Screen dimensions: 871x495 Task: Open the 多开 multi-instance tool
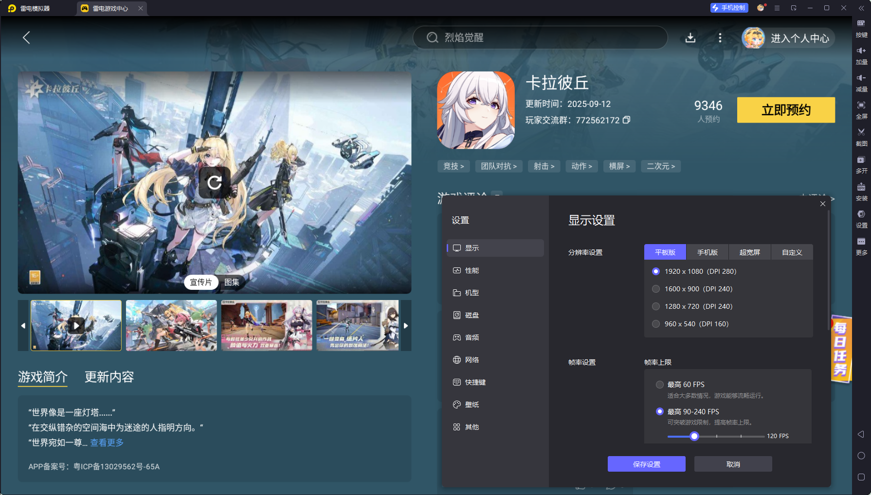click(861, 165)
